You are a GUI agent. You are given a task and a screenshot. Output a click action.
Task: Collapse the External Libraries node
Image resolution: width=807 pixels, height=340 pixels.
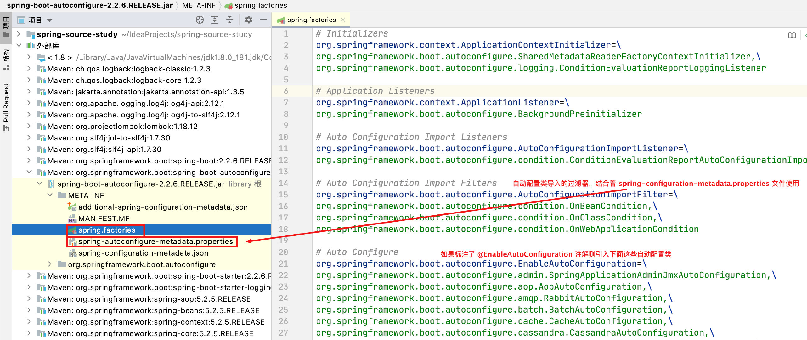point(19,45)
